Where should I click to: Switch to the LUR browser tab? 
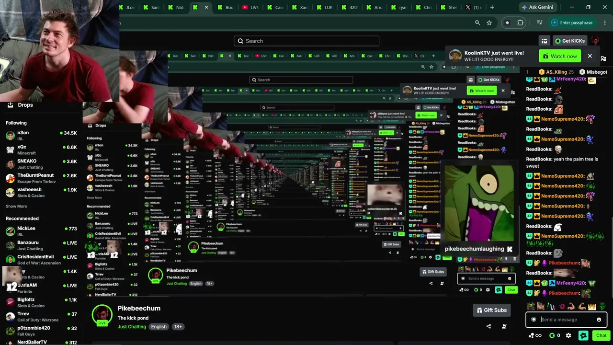tap(324, 7)
